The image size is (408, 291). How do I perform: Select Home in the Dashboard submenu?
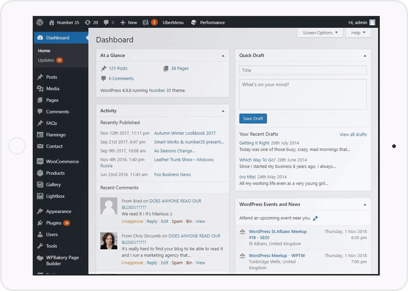44,51
